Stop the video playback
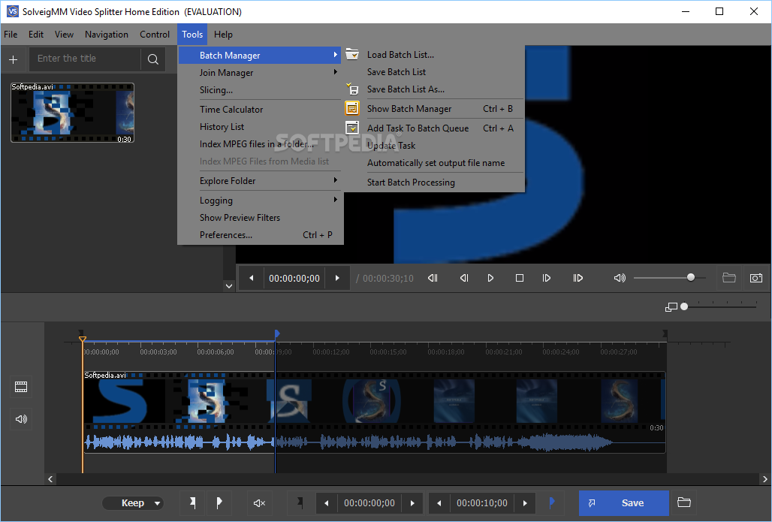Image resolution: width=772 pixels, height=522 pixels. 520,278
